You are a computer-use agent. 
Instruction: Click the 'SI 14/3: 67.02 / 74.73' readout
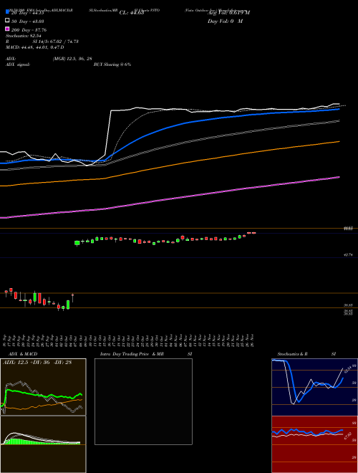55,42
